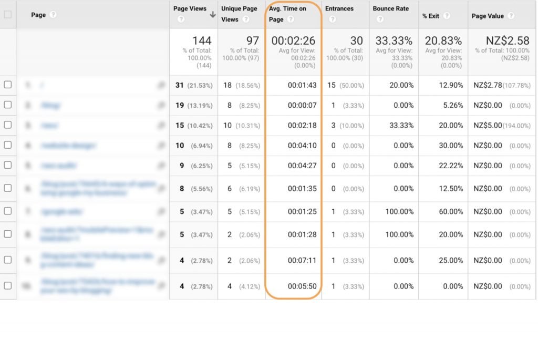Select the total page value NZ$2.58
Viewport: 538px width, 359px height.
point(508,40)
